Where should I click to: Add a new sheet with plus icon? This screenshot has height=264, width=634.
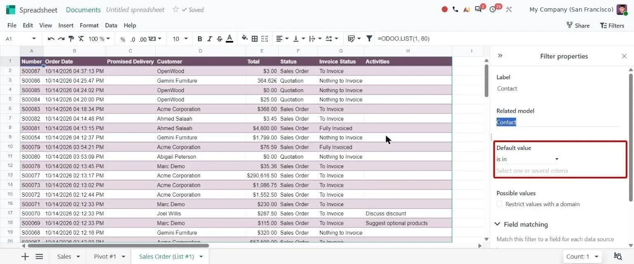25,257
